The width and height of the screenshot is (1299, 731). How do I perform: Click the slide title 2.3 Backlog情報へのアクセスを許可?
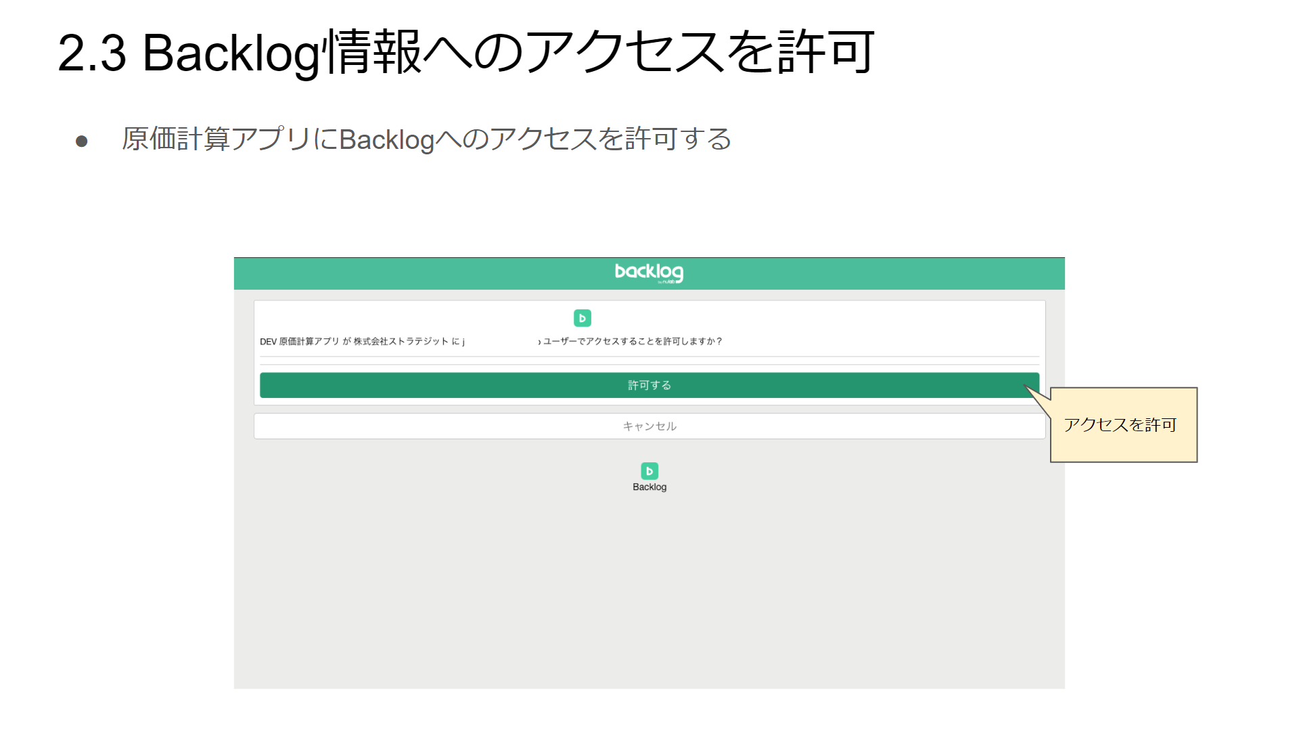pos(466,53)
